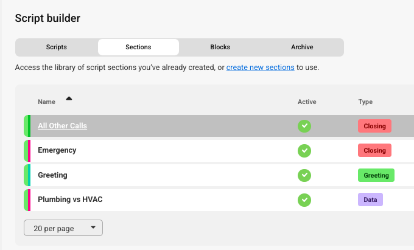
Task: Go to the Archive tab
Action: click(x=302, y=47)
